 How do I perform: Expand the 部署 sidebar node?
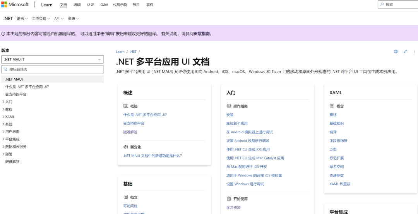(7, 154)
